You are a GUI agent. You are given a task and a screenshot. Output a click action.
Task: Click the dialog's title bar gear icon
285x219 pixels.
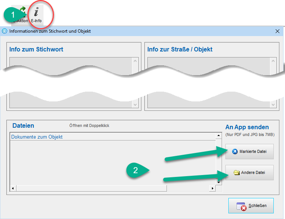(5, 31)
